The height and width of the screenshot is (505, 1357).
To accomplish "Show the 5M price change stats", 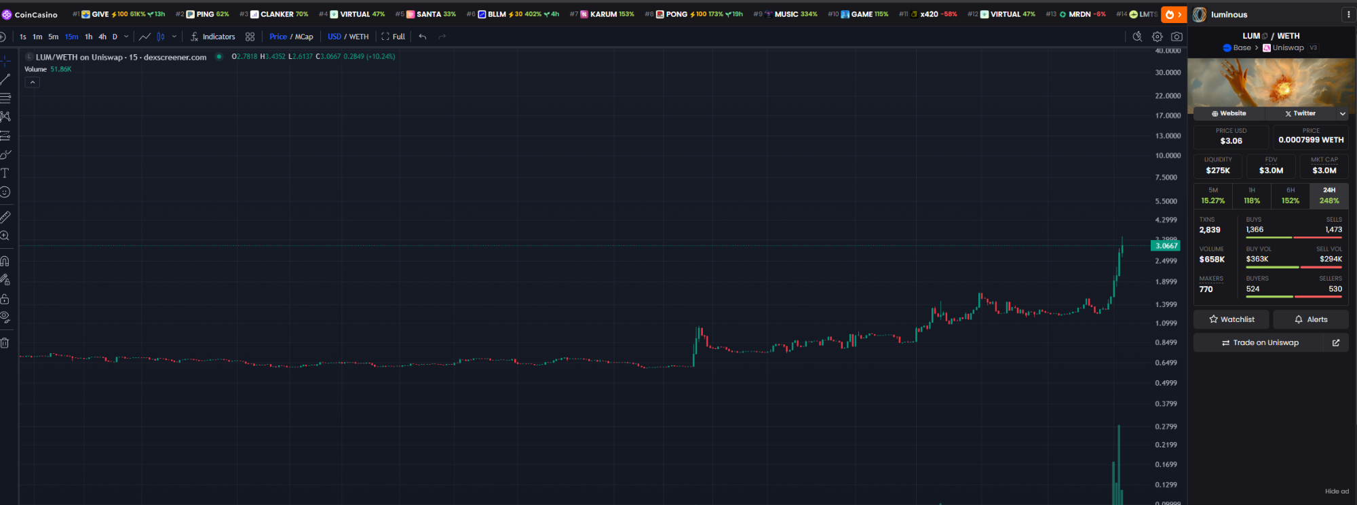I will tap(1213, 196).
